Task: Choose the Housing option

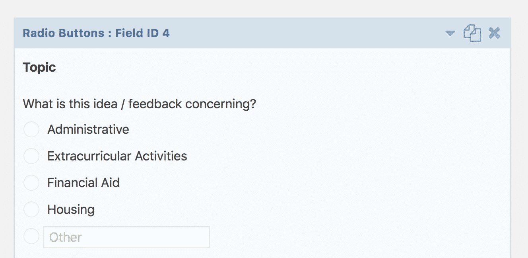Action: pos(31,209)
